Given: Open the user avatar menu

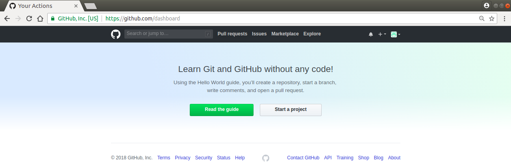Looking at the screenshot, I should pos(395,34).
